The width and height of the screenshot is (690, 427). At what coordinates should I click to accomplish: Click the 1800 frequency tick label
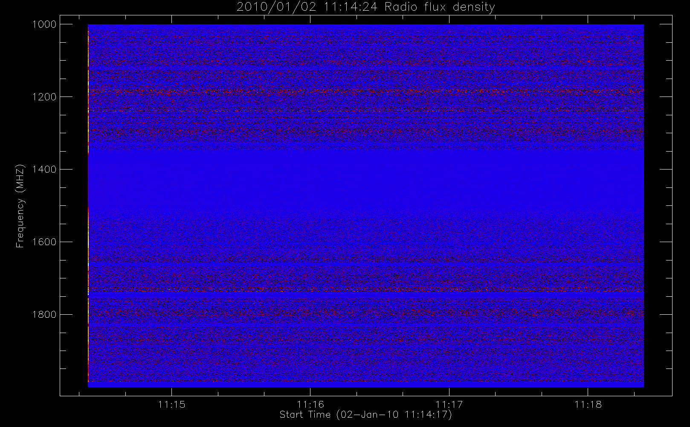click(44, 315)
